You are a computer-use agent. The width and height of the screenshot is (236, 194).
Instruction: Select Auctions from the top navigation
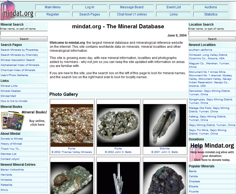point(211,7)
